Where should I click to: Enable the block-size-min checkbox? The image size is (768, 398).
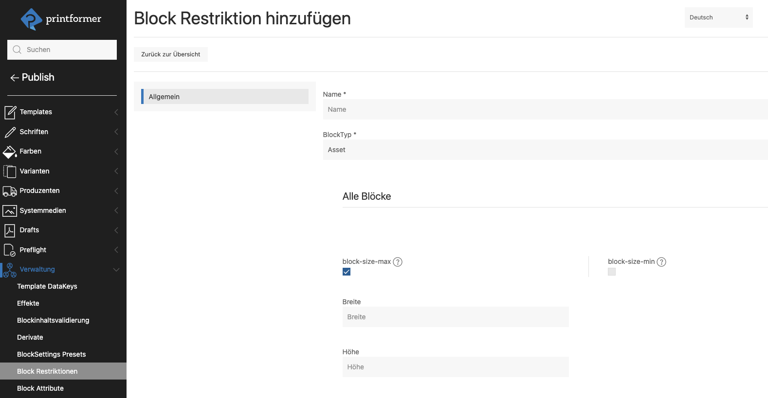612,272
